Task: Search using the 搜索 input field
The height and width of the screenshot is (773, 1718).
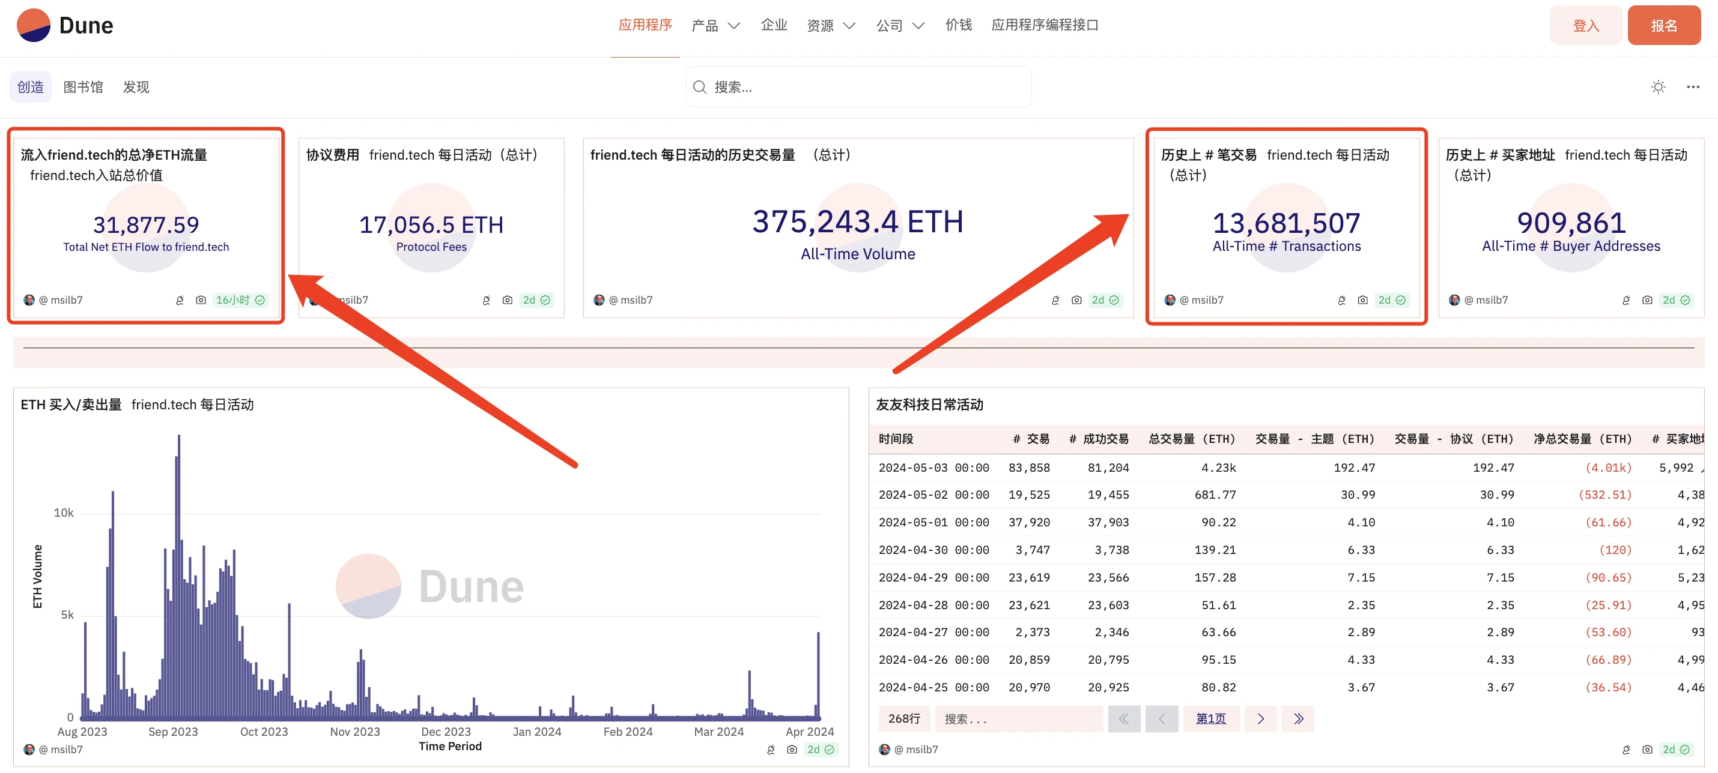Action: pos(858,86)
